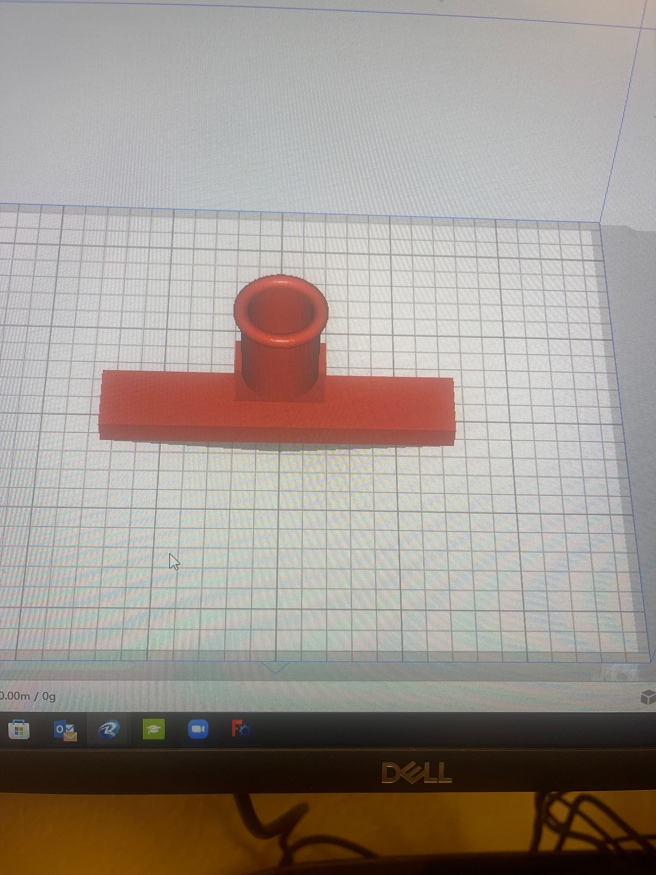Viewport: 656px width, 875px height.
Task: Click the build volume's upper back wall
Action: pyautogui.click(x=328, y=109)
